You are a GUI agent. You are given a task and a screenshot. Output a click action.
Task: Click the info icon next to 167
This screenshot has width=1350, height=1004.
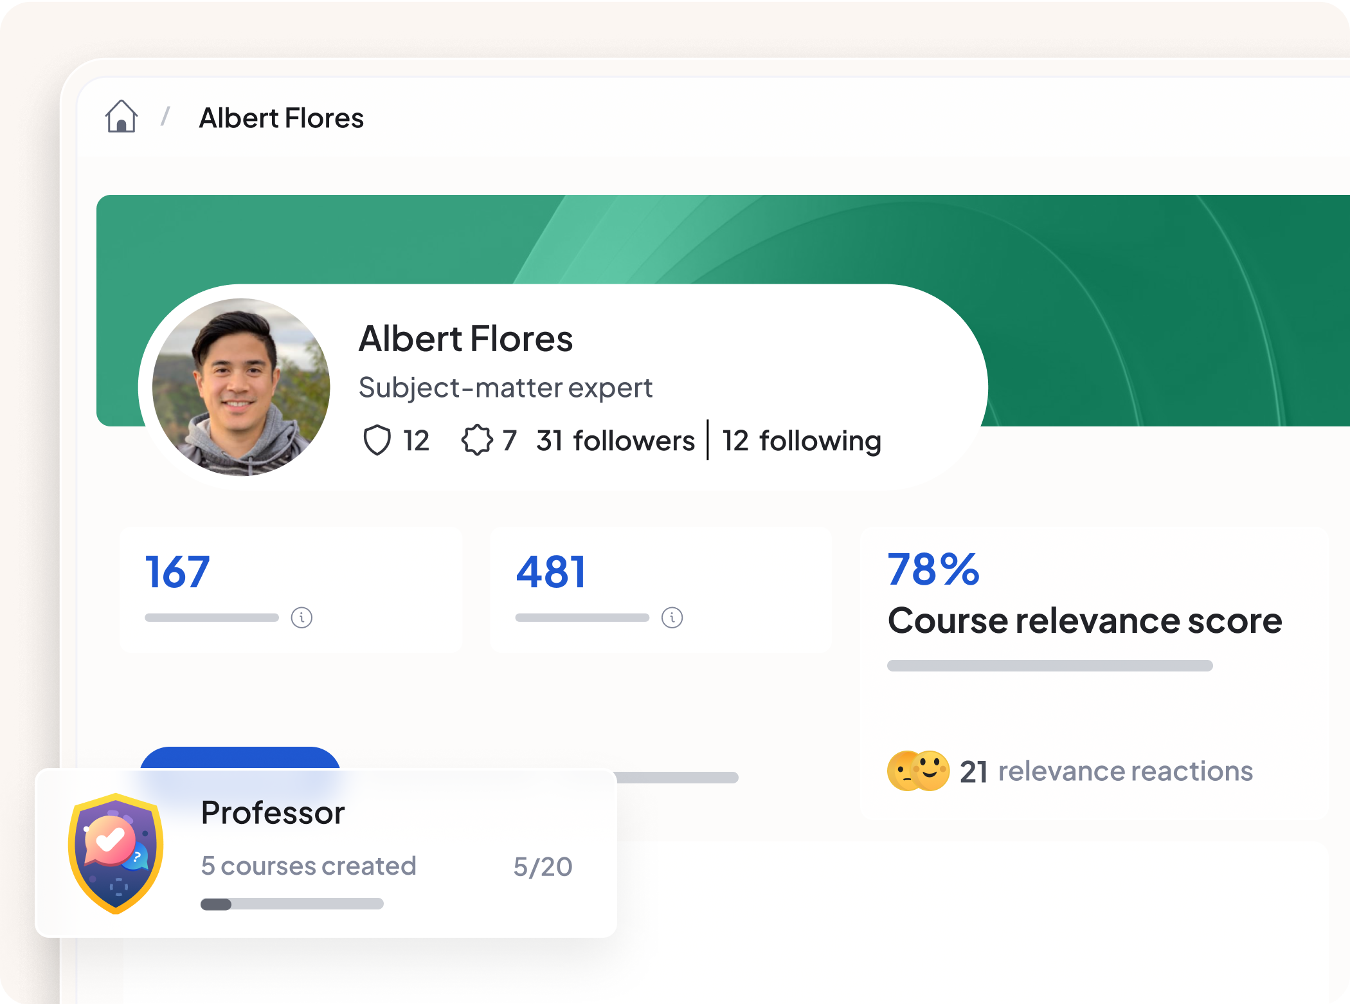(x=301, y=617)
